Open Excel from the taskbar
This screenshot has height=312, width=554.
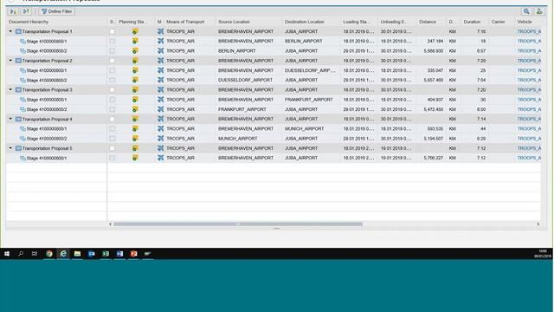106,254
